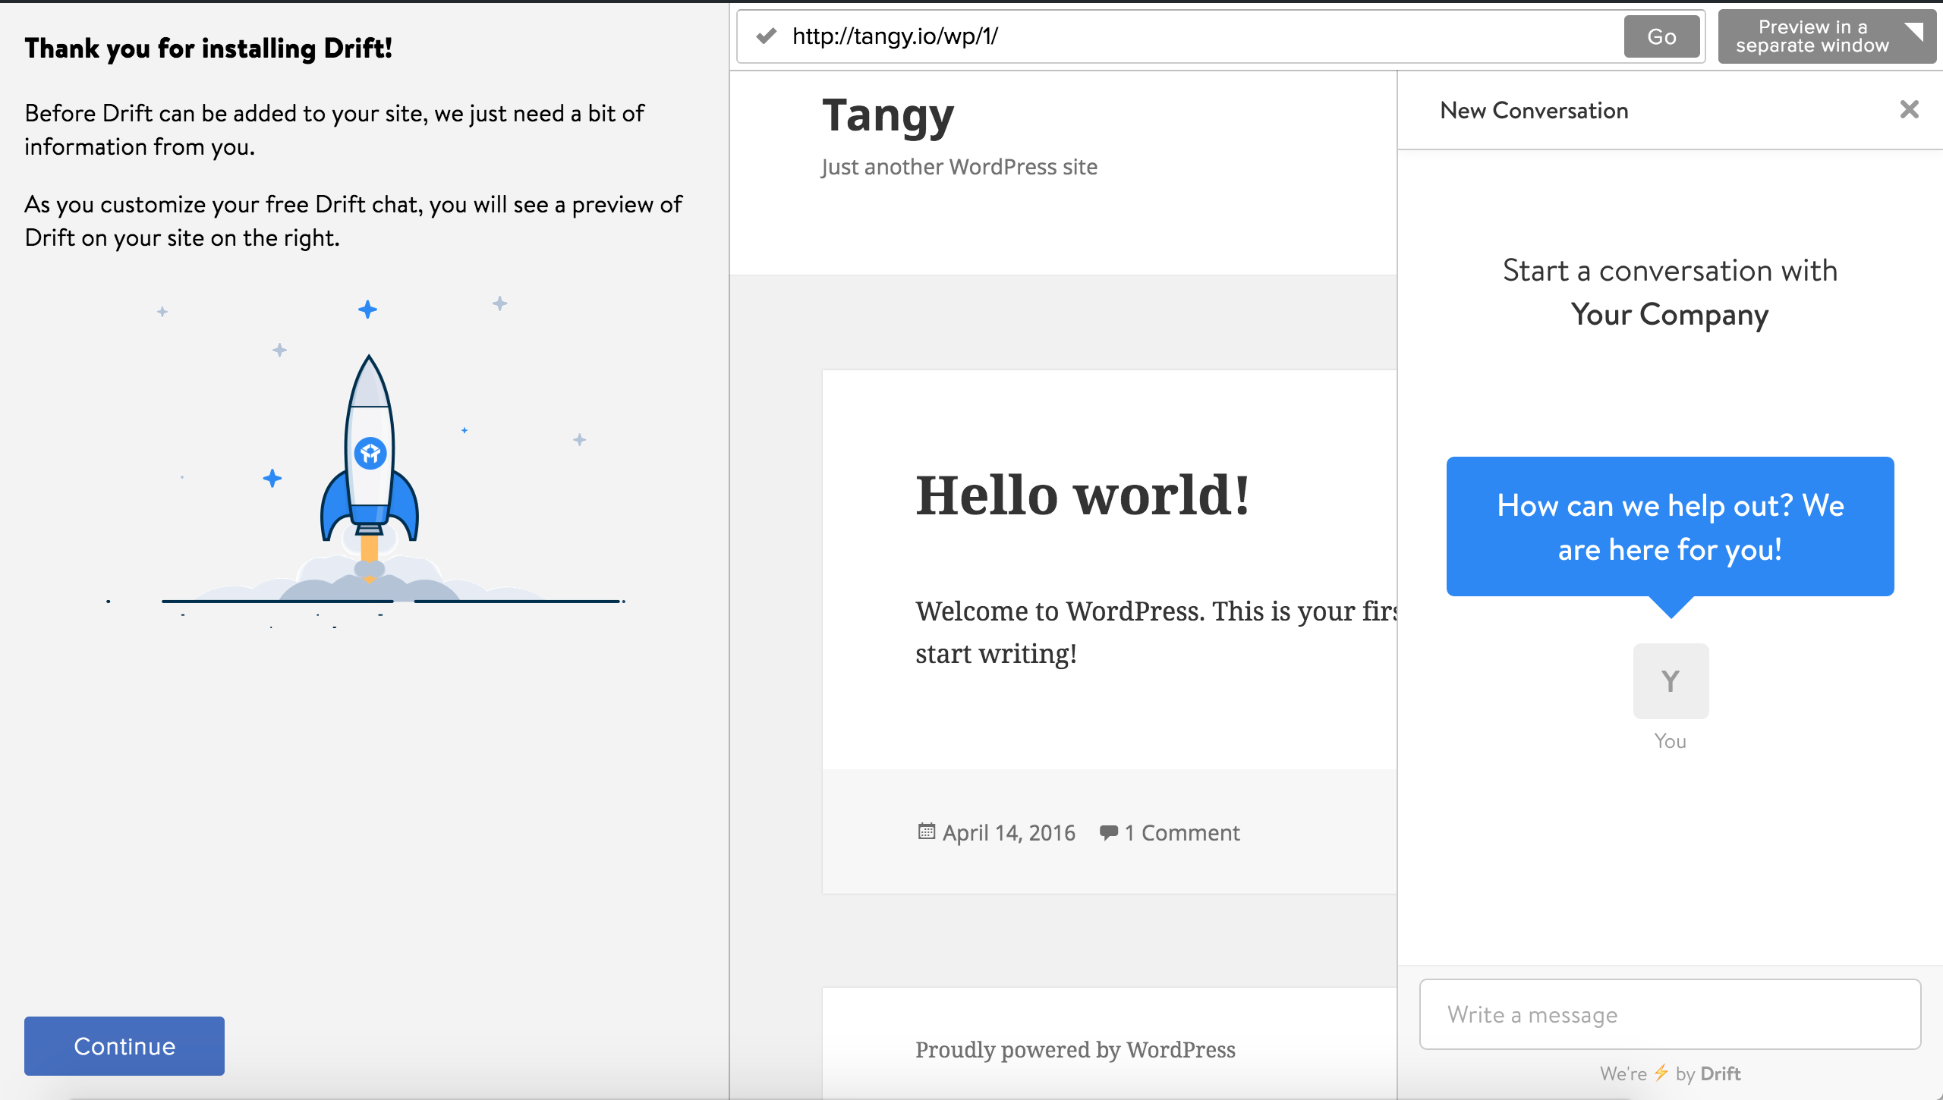This screenshot has width=1943, height=1100.
Task: Click the Go button next to URL
Action: coord(1661,36)
